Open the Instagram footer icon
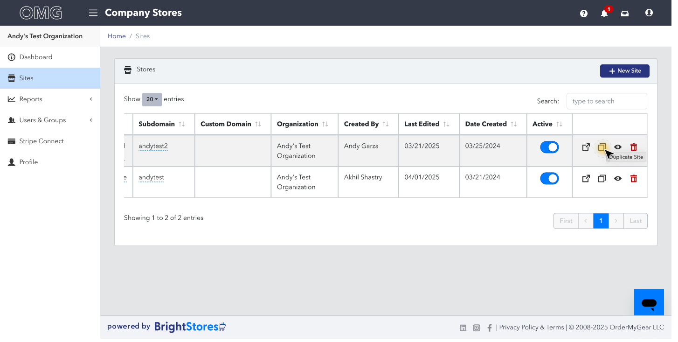This screenshot has height=342, width=678. pos(477,328)
